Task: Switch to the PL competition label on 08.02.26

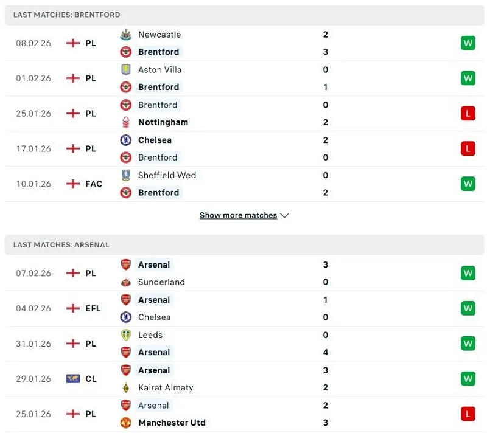Action: [91, 43]
